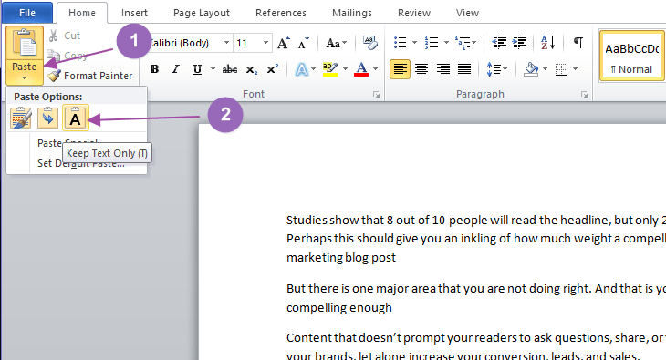Click the Sort A-Z icon
666x360 pixels.
pos(548,43)
